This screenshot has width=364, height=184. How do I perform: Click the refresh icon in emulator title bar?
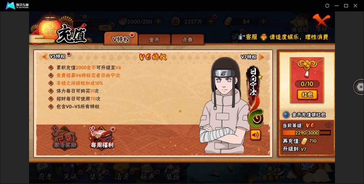pos(327,6)
